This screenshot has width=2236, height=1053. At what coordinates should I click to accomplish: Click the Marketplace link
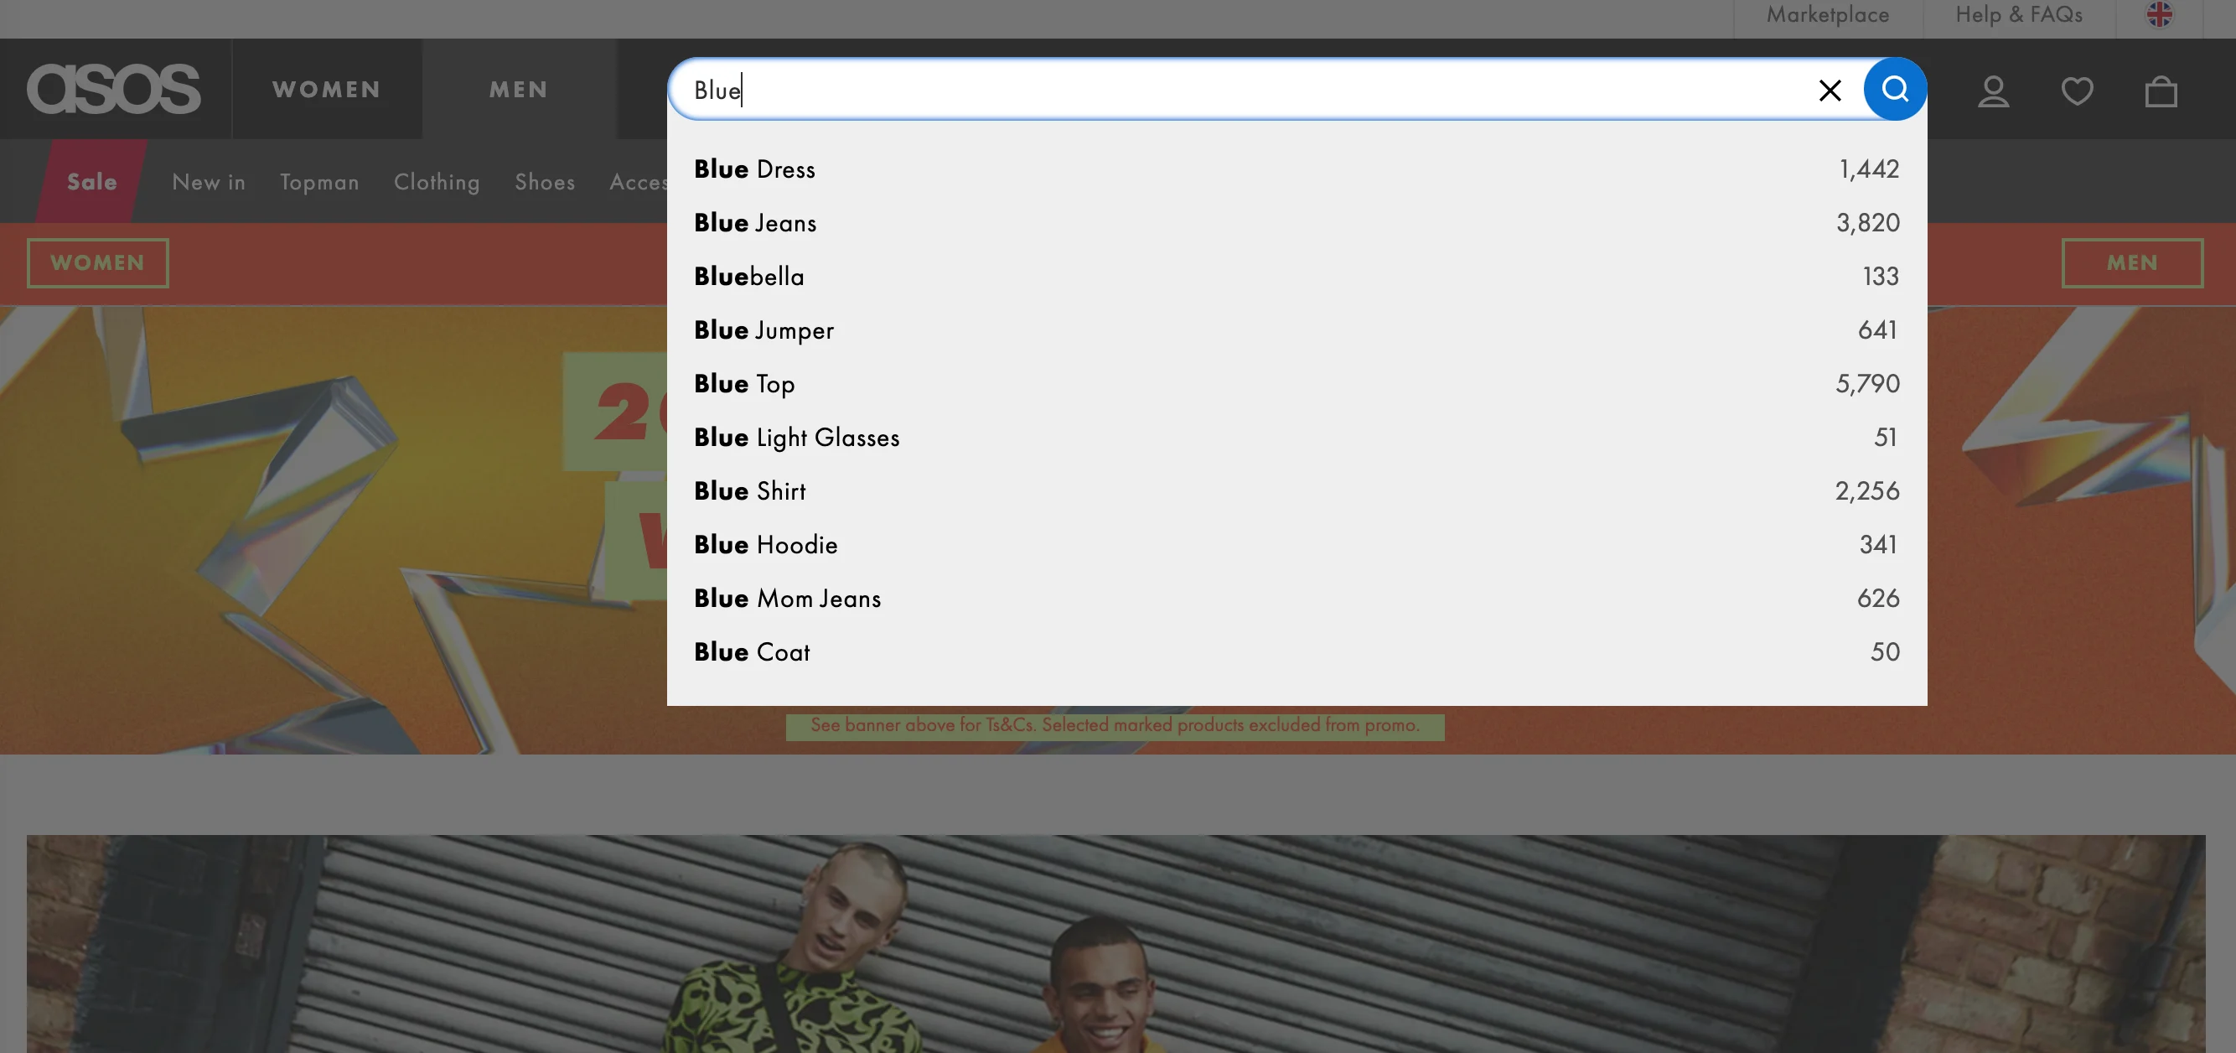coord(1827,15)
